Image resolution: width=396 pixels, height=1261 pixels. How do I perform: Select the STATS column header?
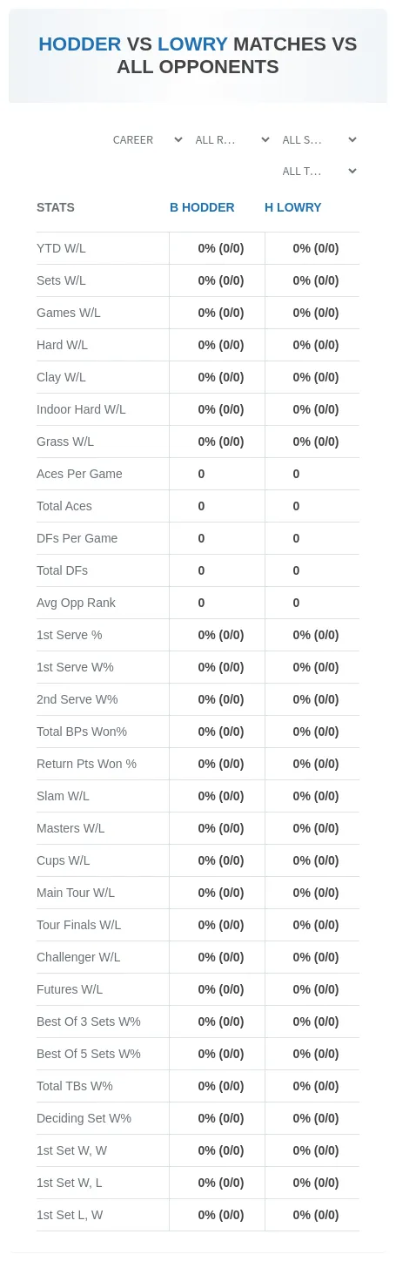[56, 207]
